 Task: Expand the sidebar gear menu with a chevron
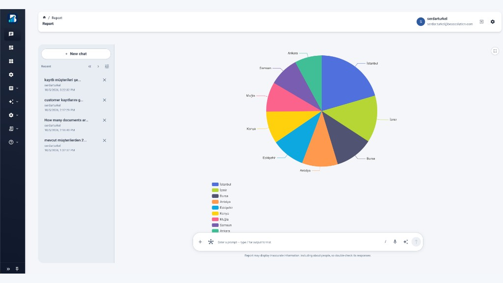(13, 115)
